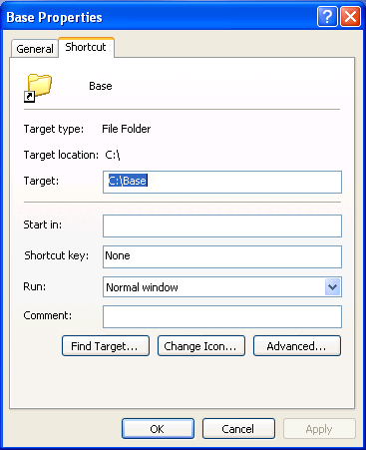
Task: Click the Help question mark button
Action: pos(327,16)
